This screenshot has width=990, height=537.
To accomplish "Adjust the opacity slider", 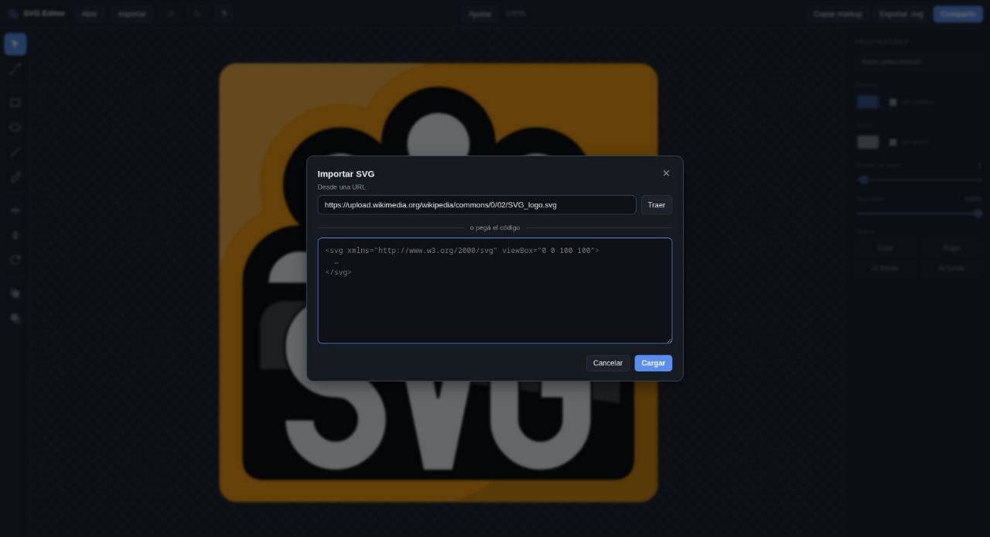I will tap(920, 213).
